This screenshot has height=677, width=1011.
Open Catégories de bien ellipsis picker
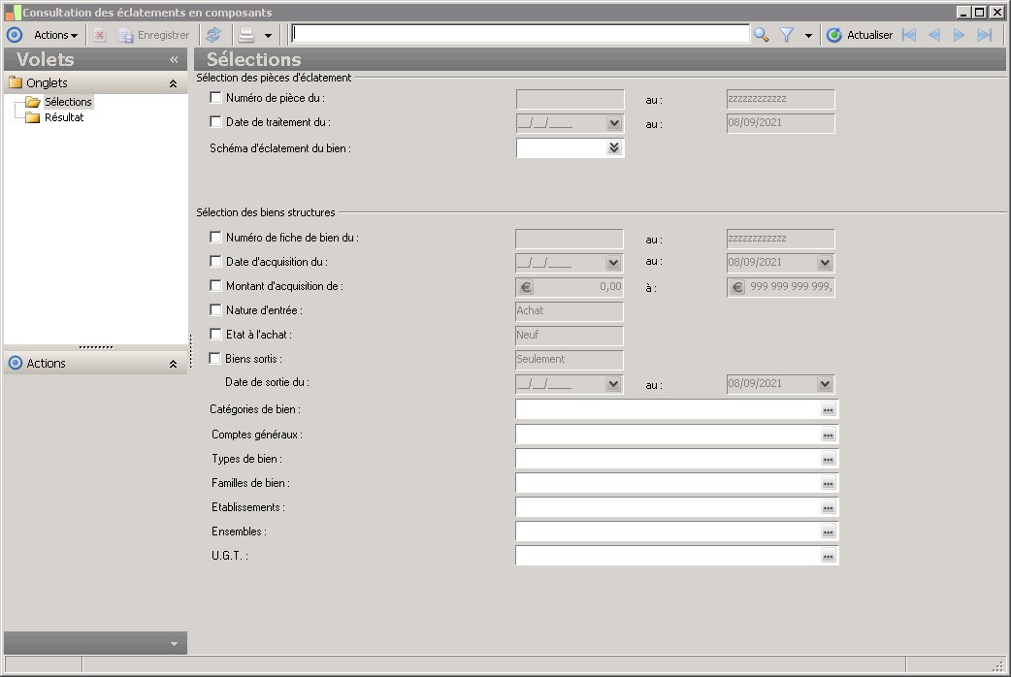[x=829, y=409]
